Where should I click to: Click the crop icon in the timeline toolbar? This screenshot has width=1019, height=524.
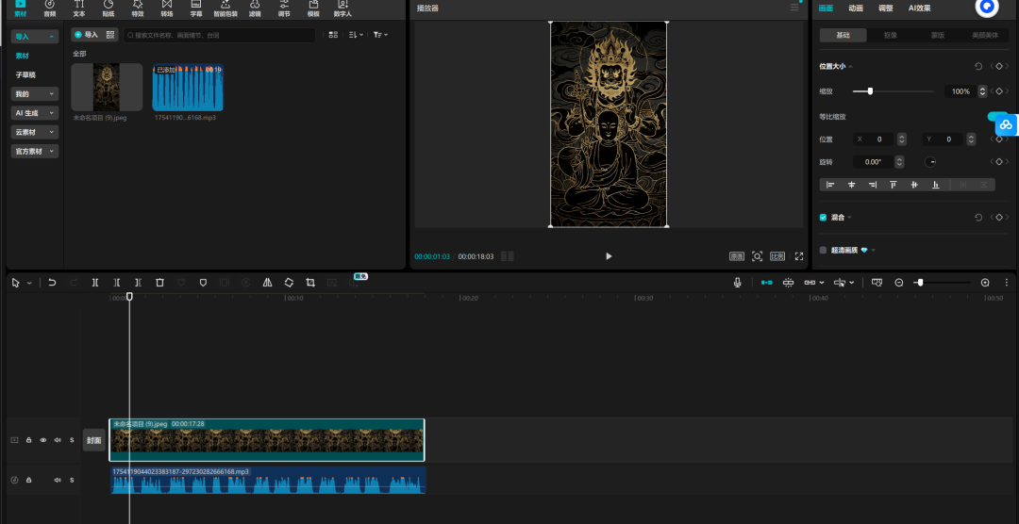coord(310,283)
